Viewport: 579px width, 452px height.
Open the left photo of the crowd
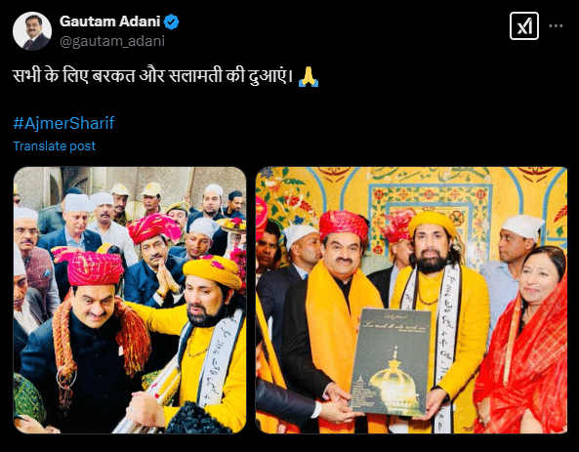click(x=130, y=300)
